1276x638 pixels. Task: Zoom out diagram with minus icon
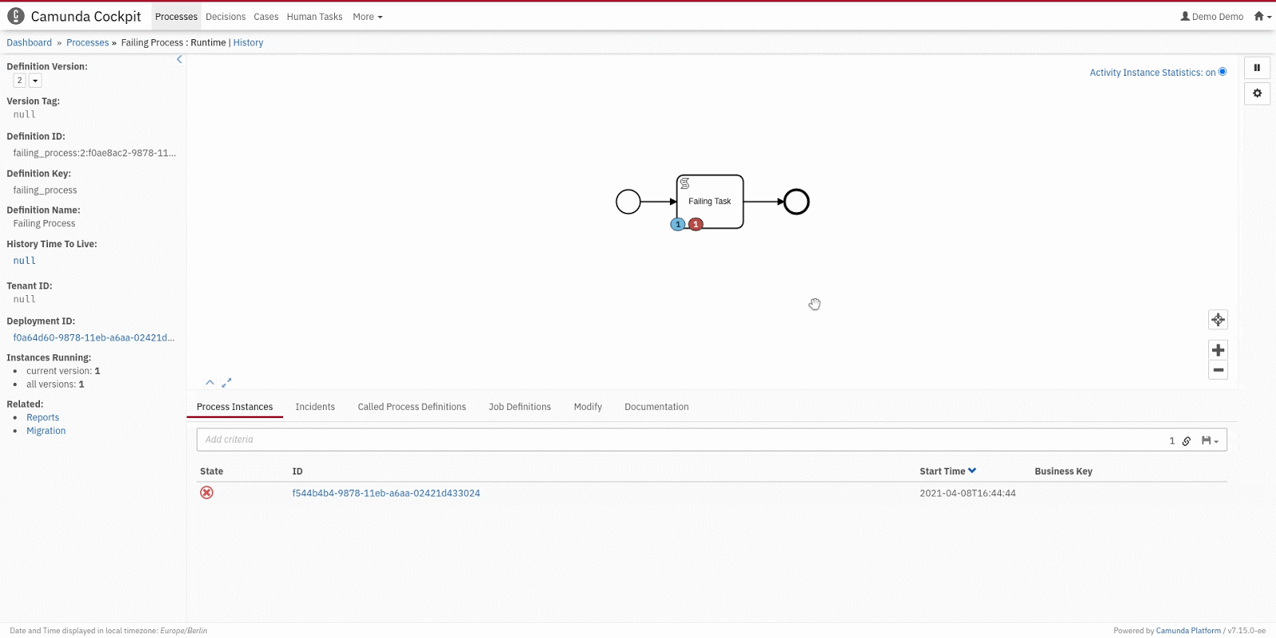point(1218,370)
